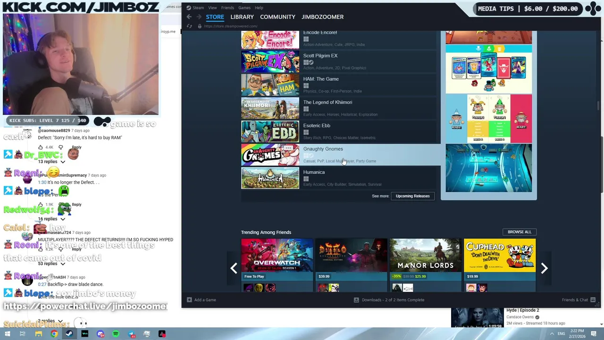Open the Games menu

pyautogui.click(x=244, y=8)
